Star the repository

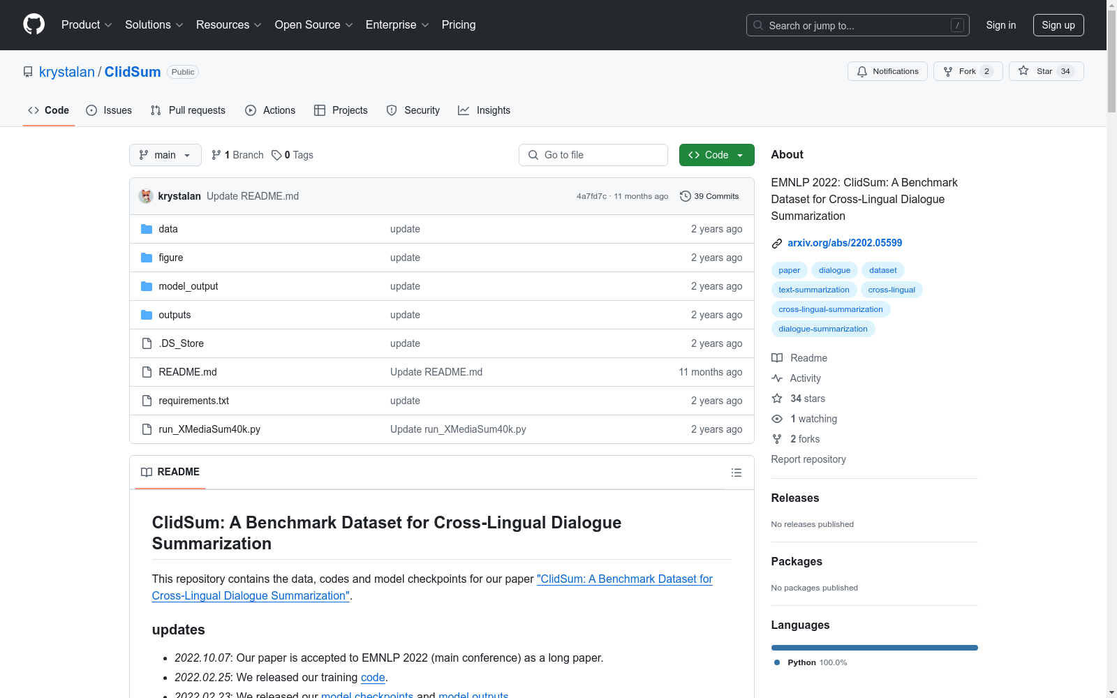click(x=1046, y=71)
